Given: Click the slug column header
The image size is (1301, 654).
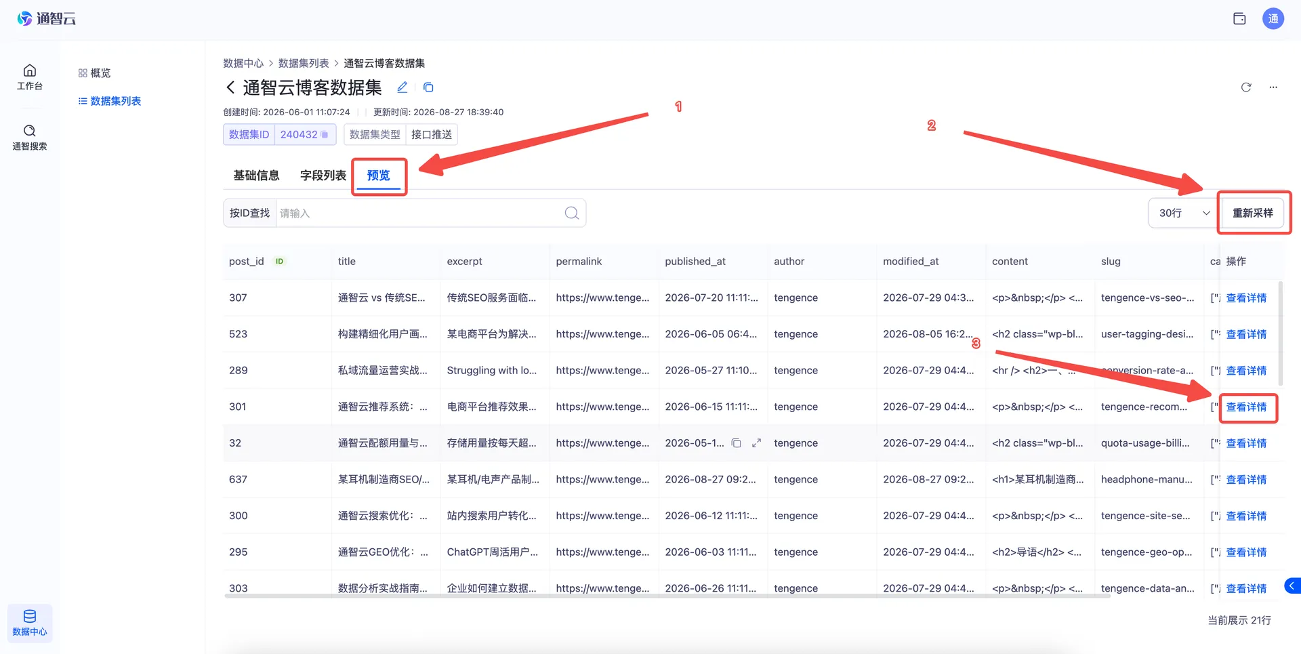Looking at the screenshot, I should (1111, 262).
